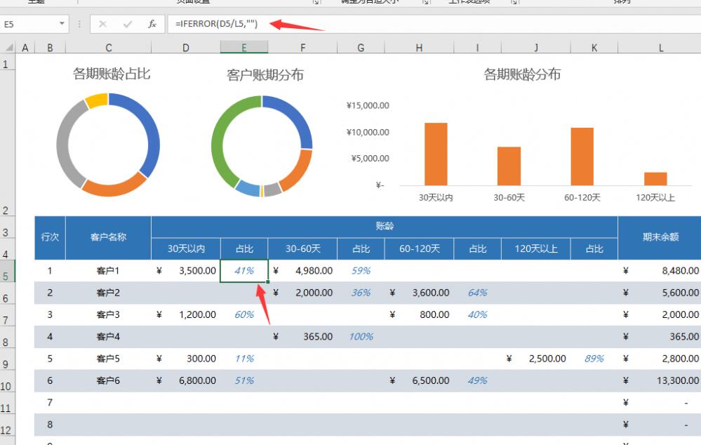Click the Name Box showing E5
The image size is (701, 445).
29,24
